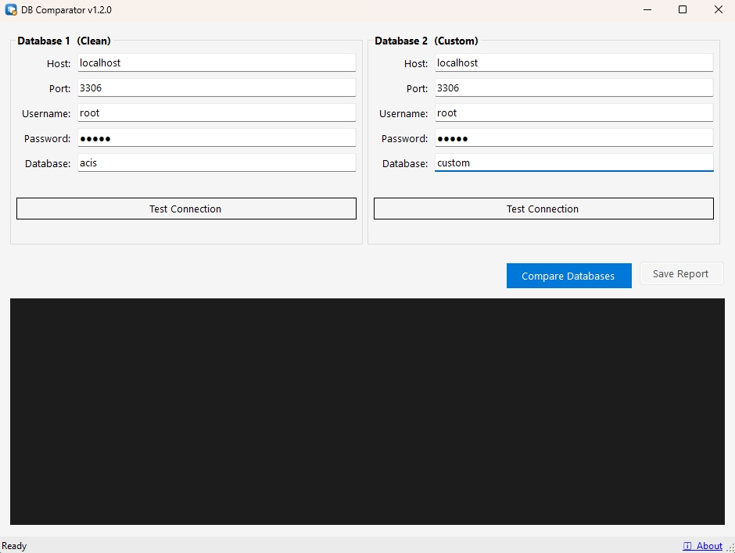This screenshot has width=735, height=553.
Task: Focus the Database 2 Port field
Action: pos(574,88)
